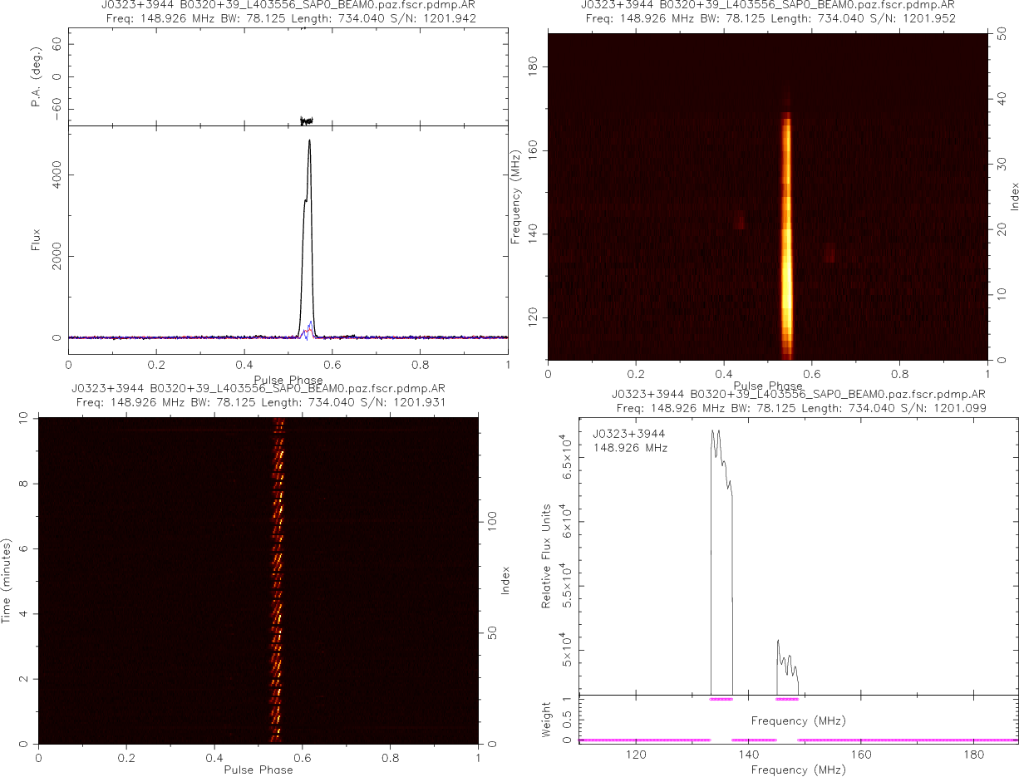Click the magenta zero-weight line near 120 MHz

click(636, 740)
